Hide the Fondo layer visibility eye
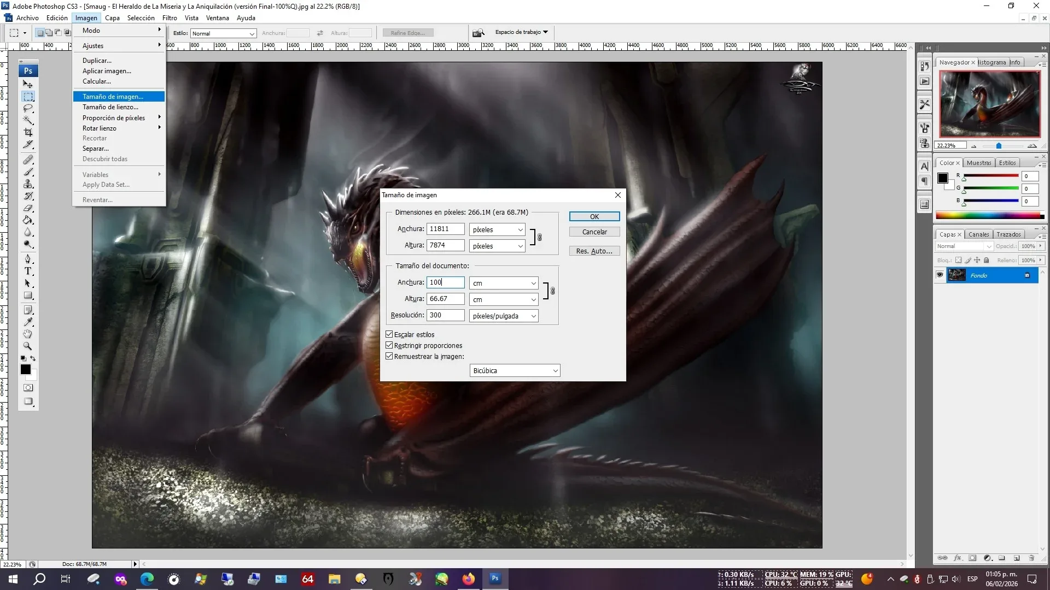1050x590 pixels. pos(940,275)
